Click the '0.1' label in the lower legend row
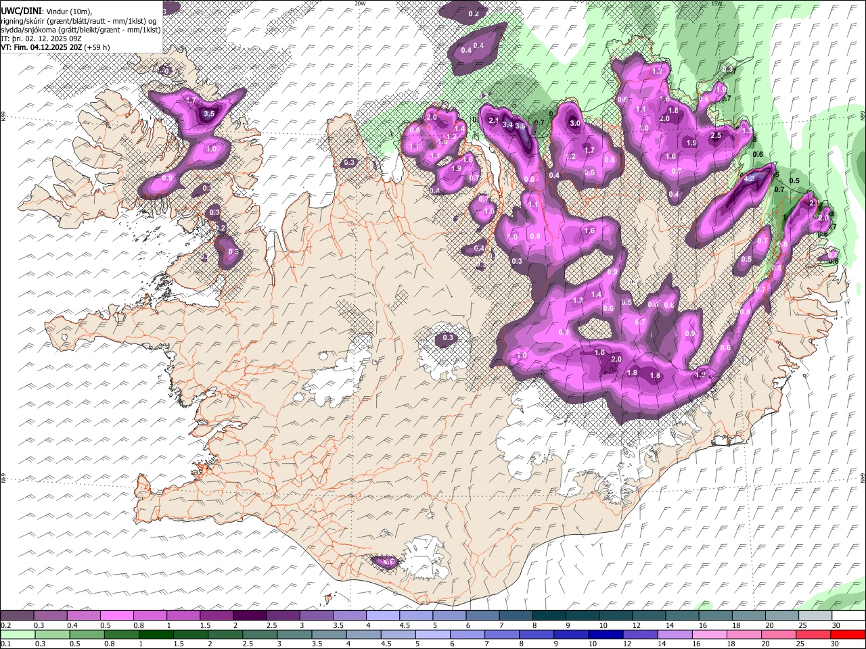This screenshot has width=866, height=649. (5, 644)
